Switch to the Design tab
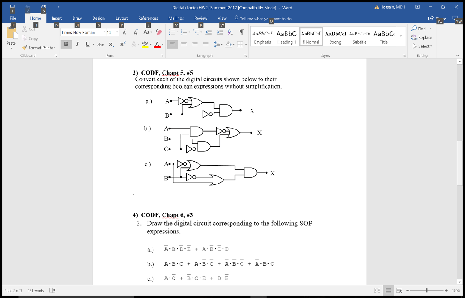The width and height of the screenshot is (465, 298). pyautogui.click(x=99, y=19)
